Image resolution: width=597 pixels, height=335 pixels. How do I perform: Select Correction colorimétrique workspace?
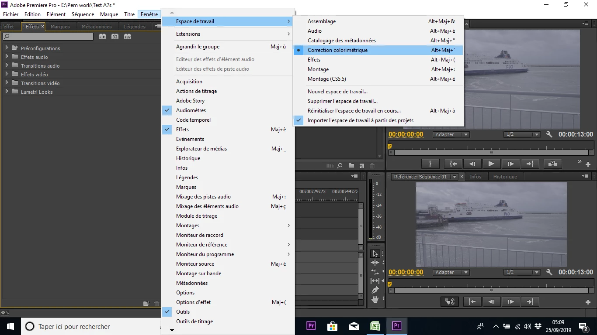point(378,50)
